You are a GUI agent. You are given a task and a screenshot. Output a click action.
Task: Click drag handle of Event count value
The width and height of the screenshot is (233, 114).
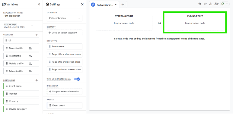50,105
